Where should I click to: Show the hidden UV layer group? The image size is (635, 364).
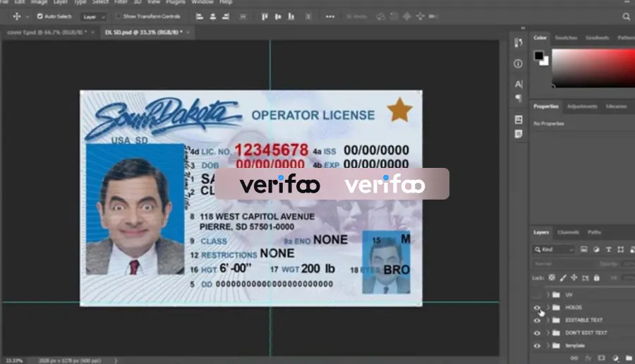(537, 295)
